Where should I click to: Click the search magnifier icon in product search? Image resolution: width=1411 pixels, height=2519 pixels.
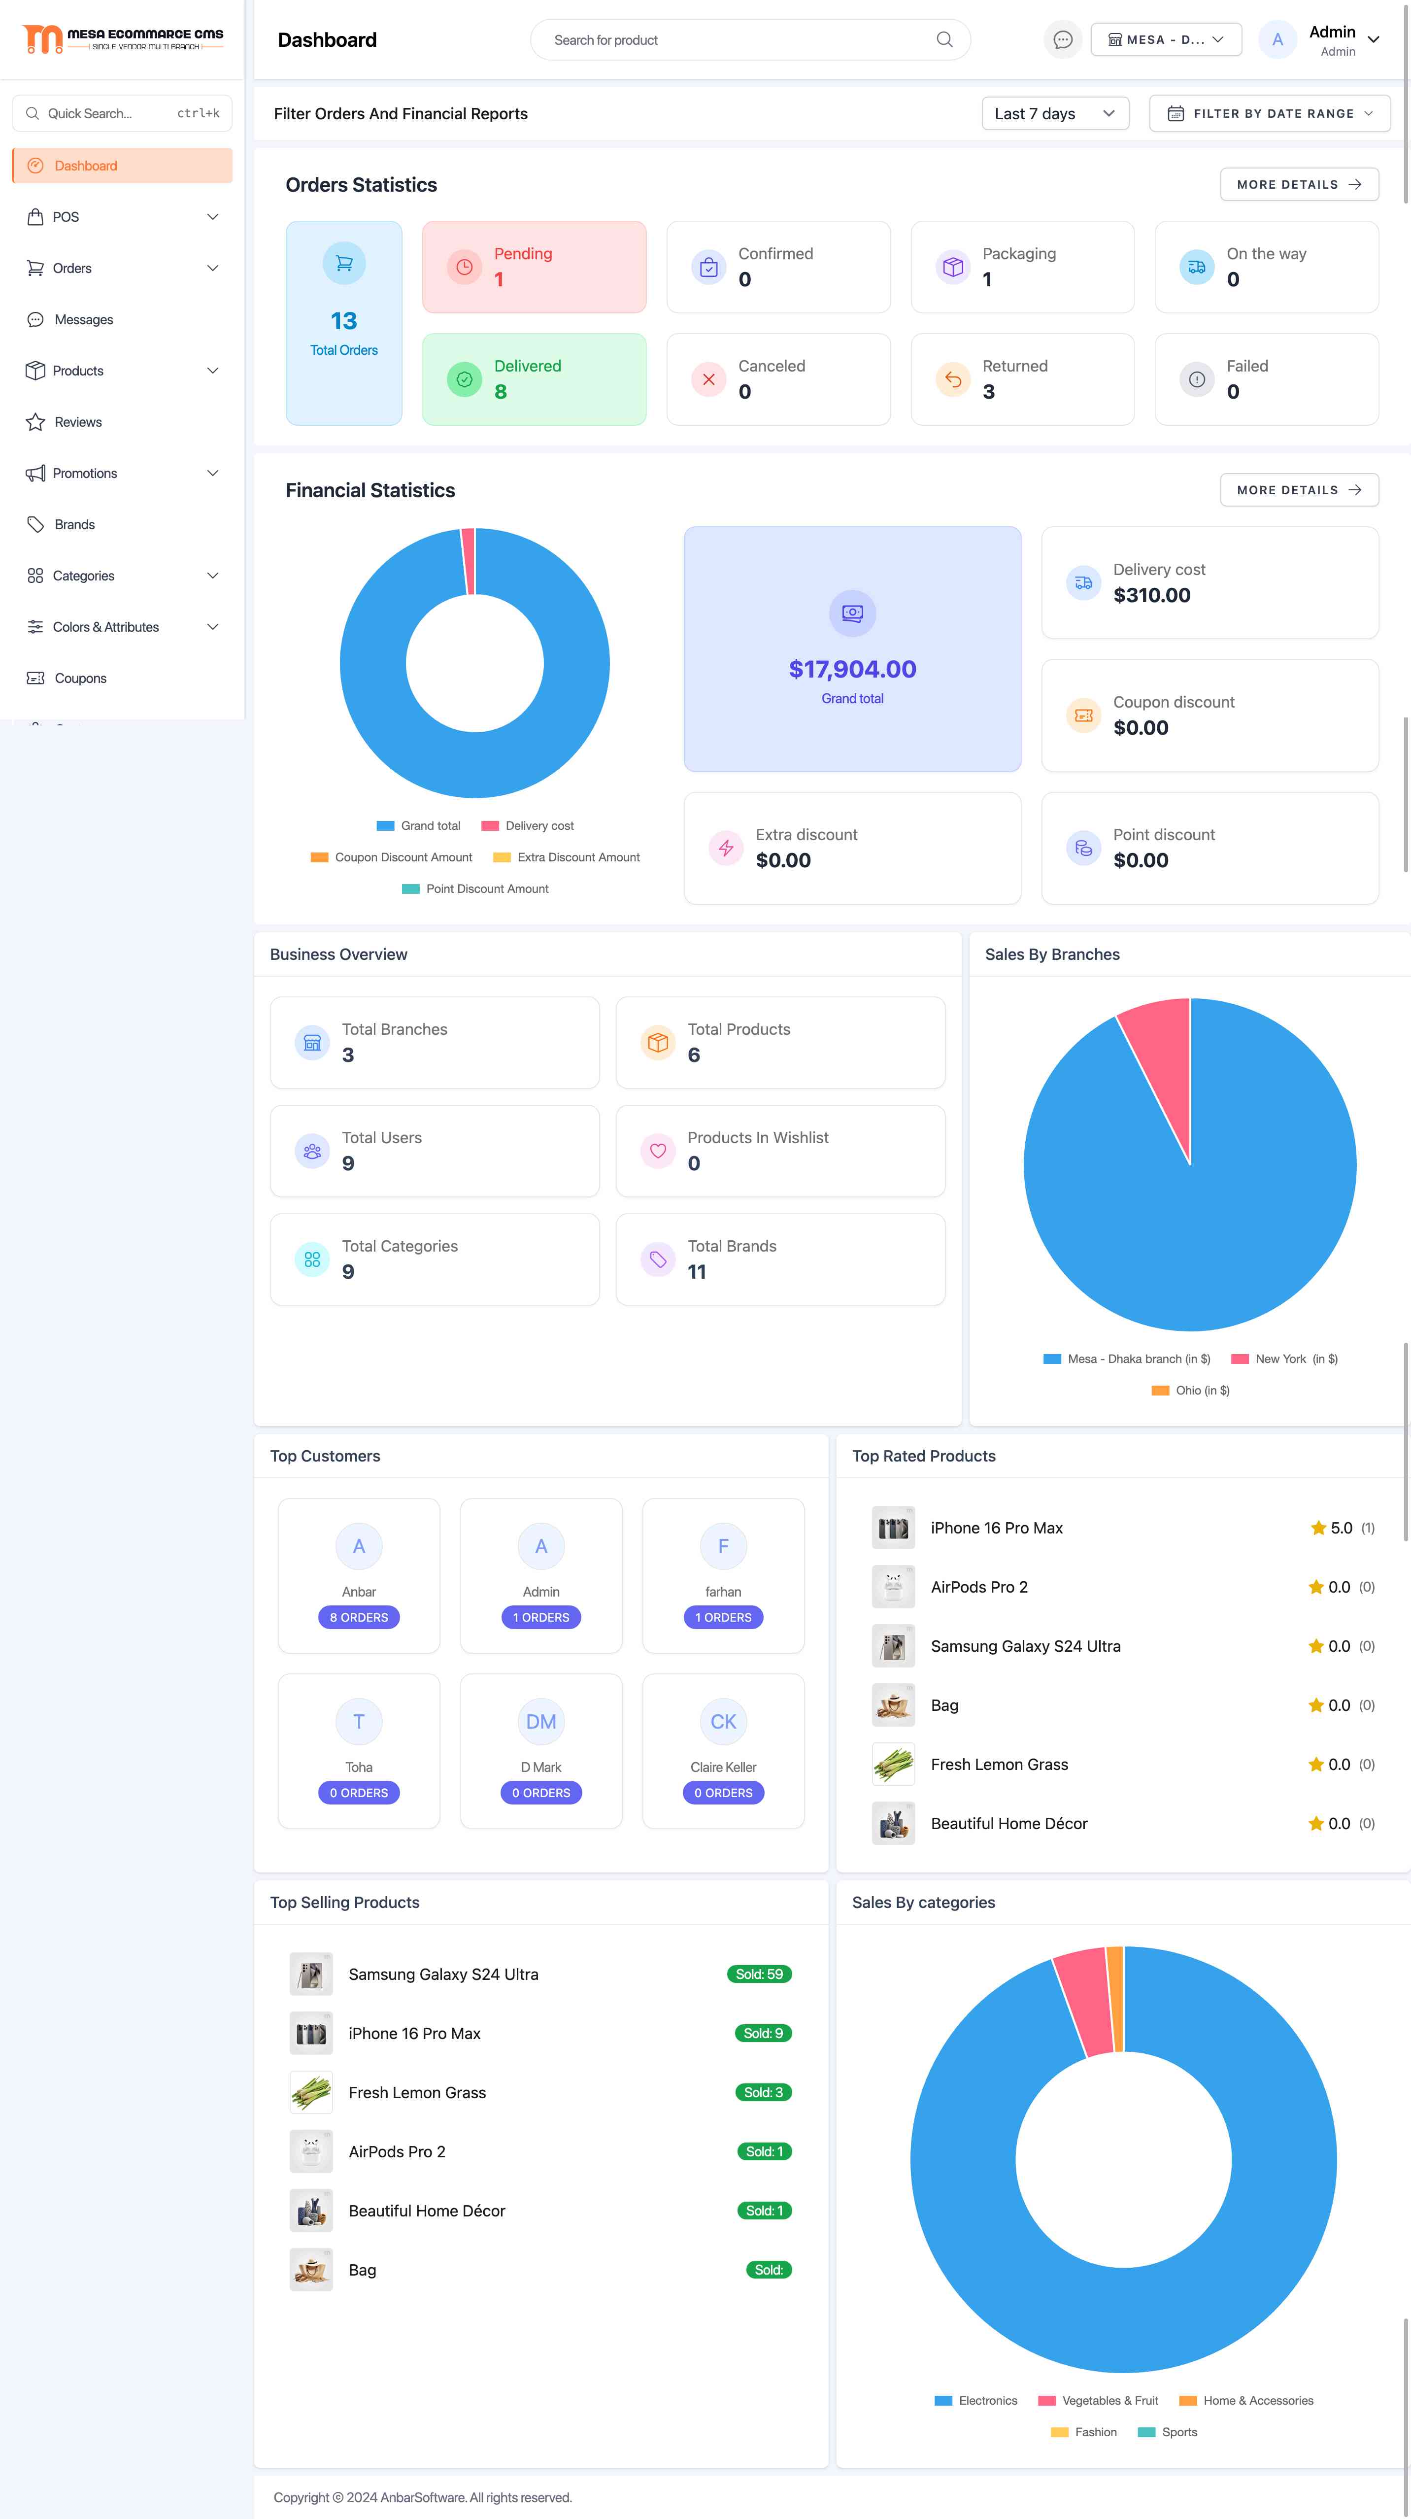(x=944, y=40)
